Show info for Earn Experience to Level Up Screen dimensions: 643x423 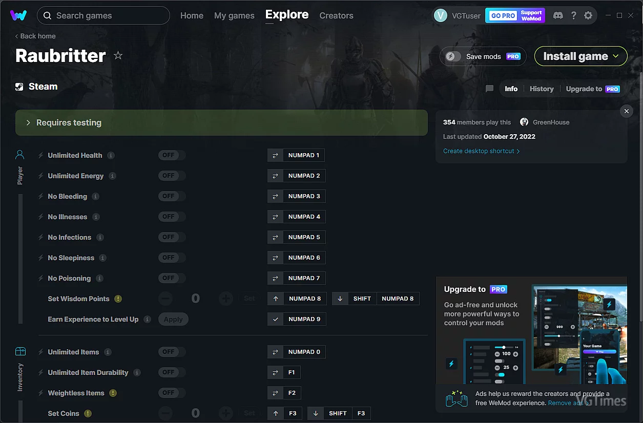point(147,319)
